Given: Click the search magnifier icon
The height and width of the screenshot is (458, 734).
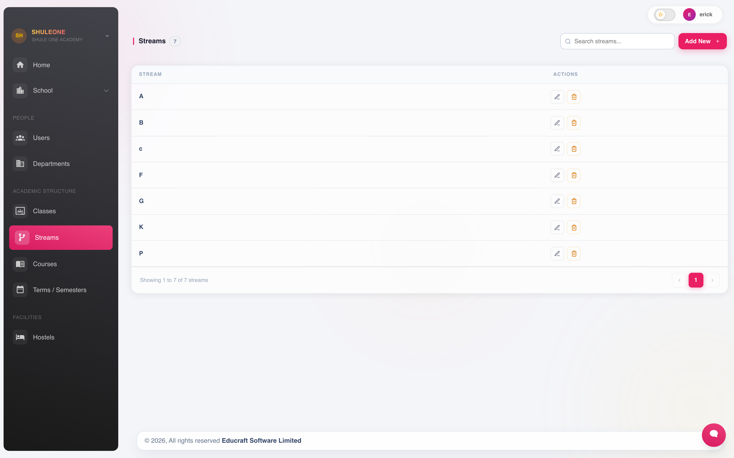Looking at the screenshot, I should tap(568, 41).
